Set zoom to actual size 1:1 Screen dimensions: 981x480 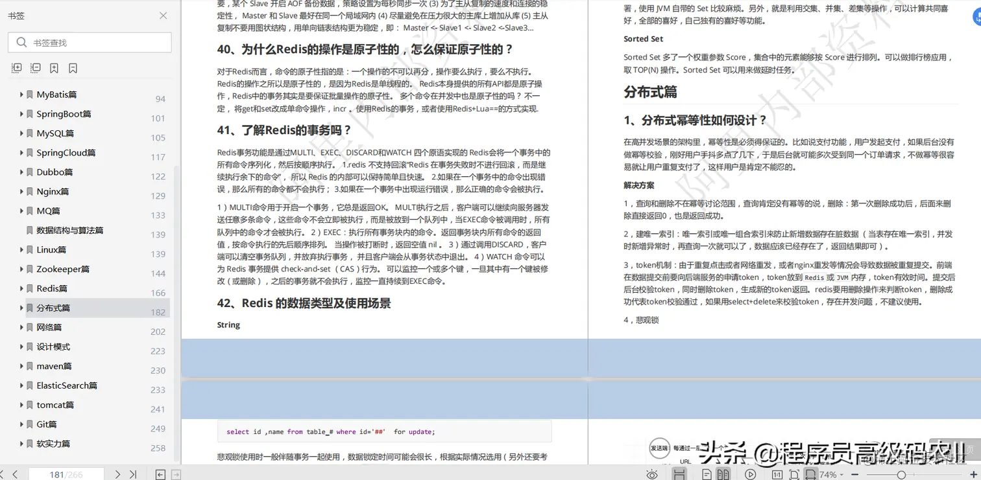coord(777,475)
